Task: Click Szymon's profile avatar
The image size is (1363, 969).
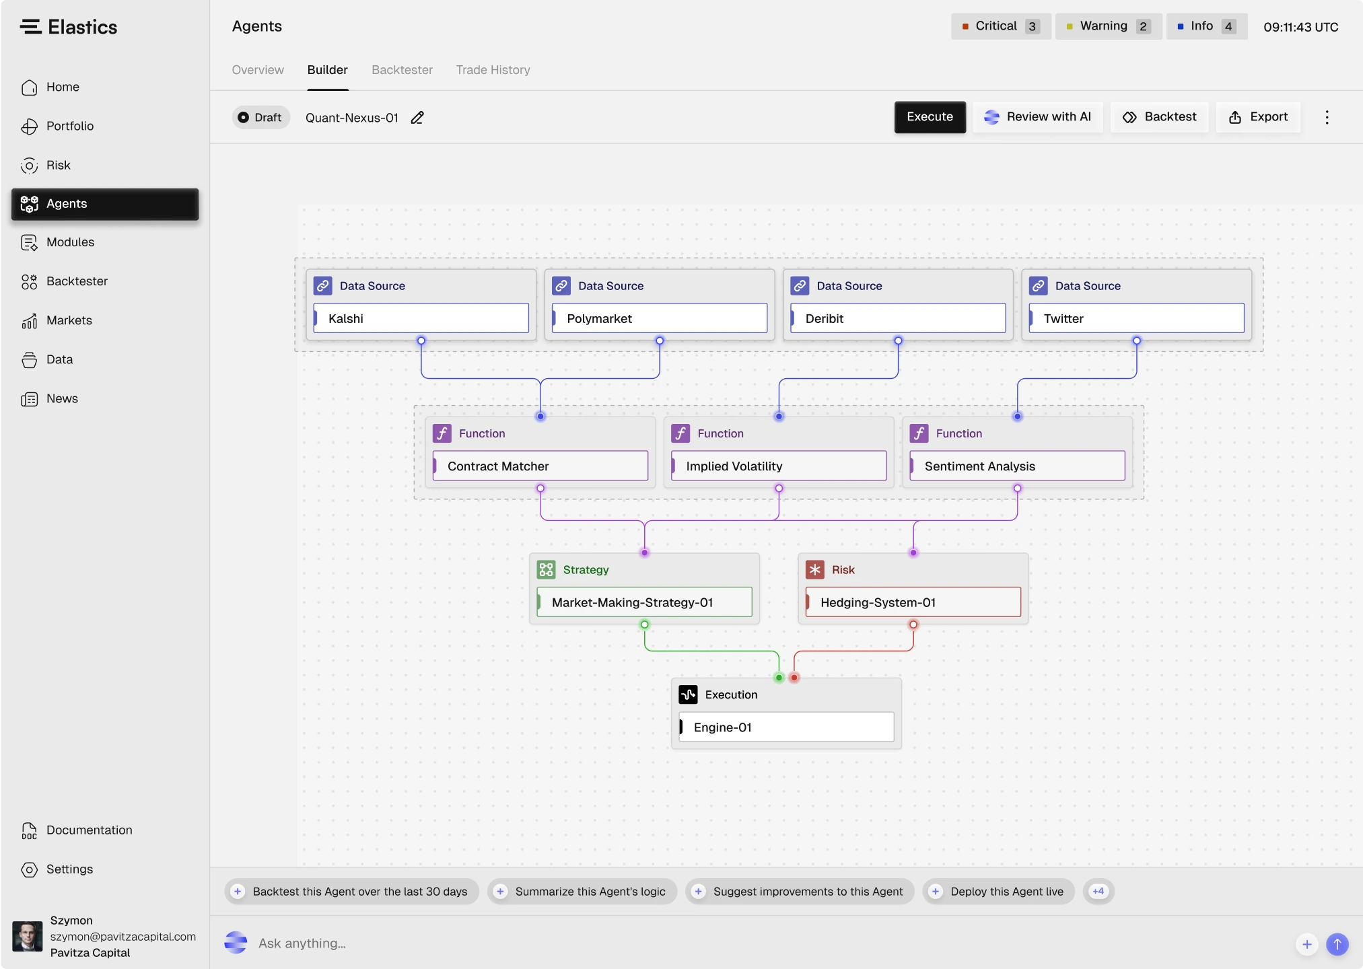Action: 28,936
